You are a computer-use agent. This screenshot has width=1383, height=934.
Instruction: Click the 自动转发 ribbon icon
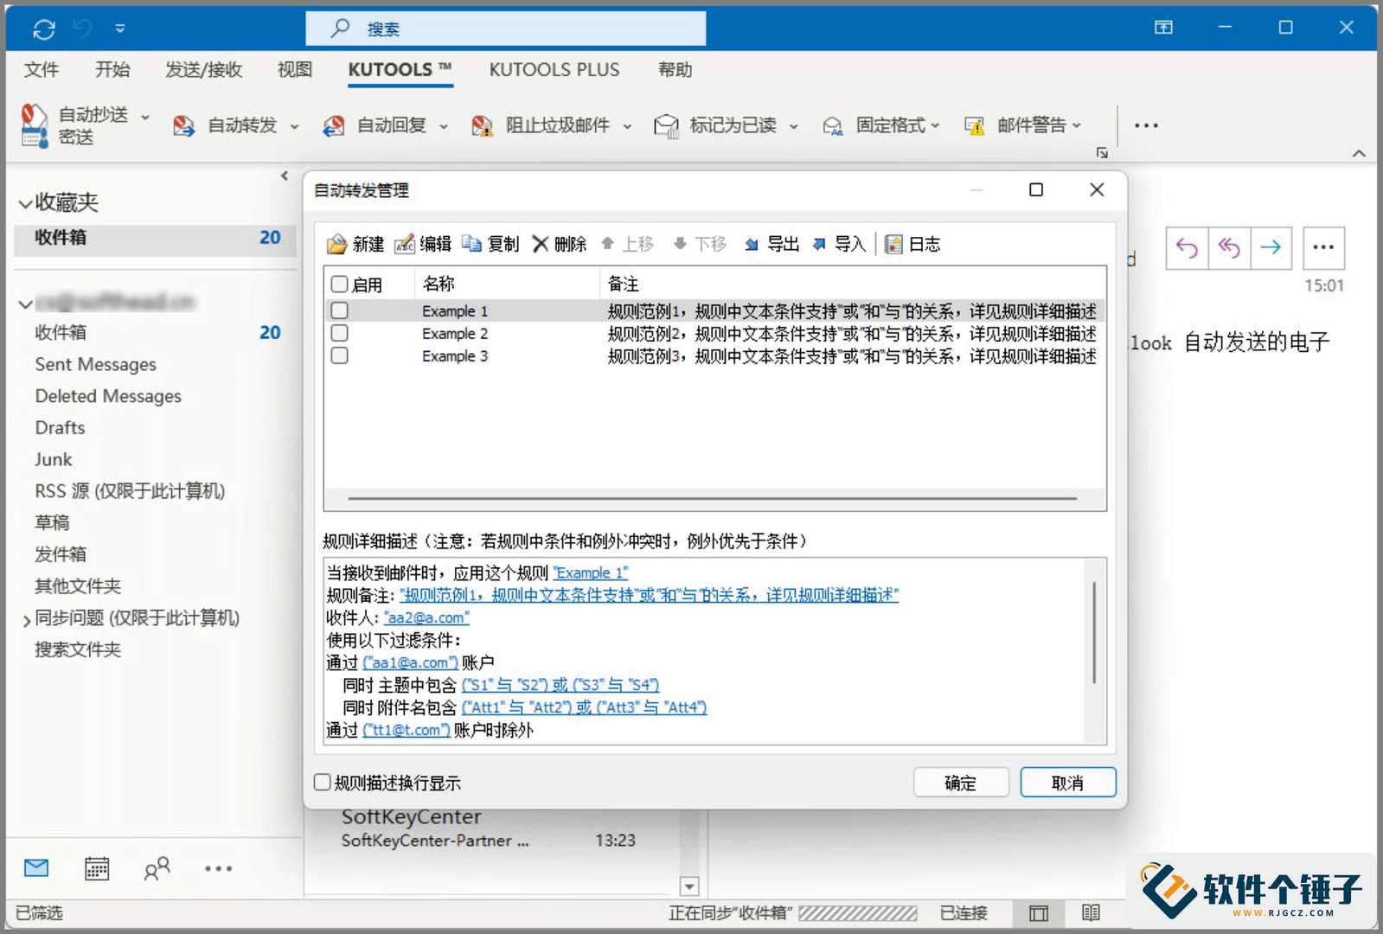(183, 126)
